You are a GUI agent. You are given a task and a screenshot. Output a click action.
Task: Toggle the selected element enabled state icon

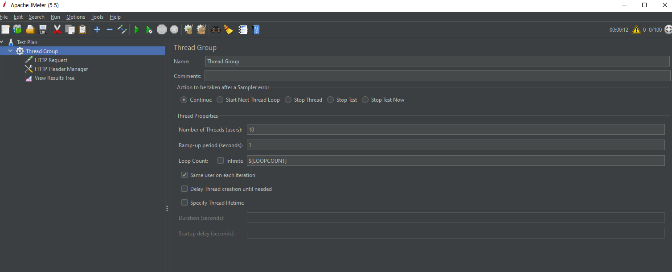point(122,29)
